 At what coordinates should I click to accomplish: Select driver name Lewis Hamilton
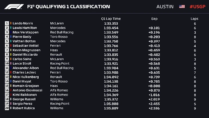25,28
